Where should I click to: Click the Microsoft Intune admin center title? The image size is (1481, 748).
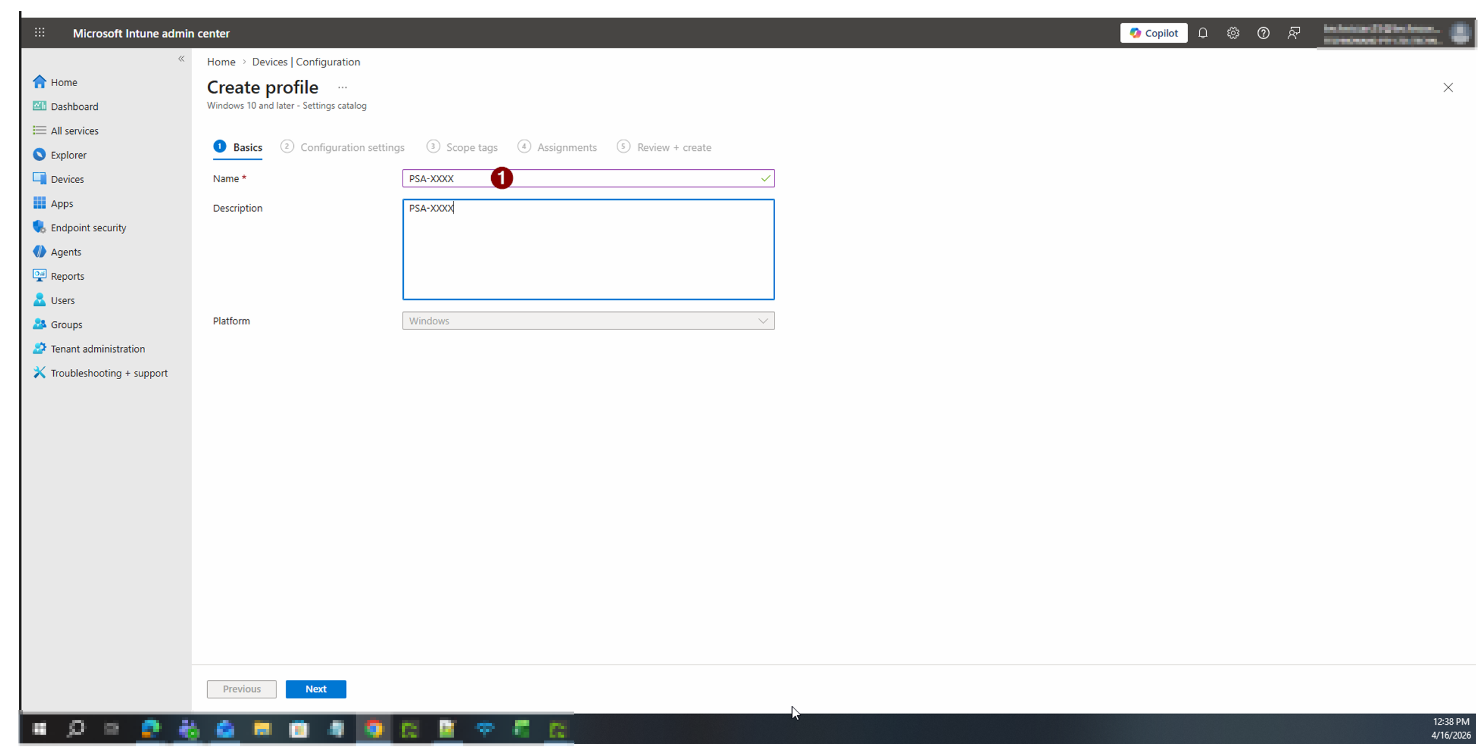(151, 34)
